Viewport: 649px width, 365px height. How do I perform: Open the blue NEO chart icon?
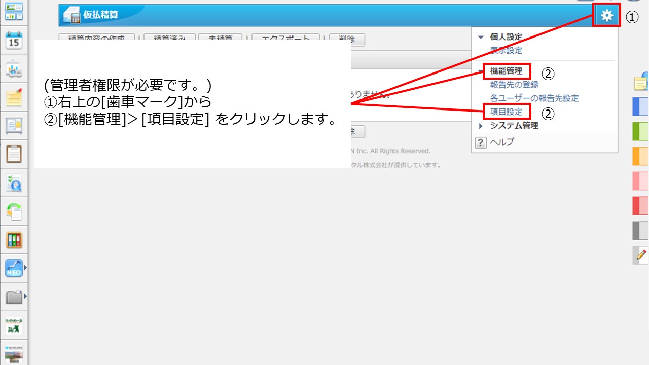tap(14, 268)
